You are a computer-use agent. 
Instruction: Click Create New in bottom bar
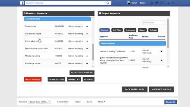coord(63,102)
